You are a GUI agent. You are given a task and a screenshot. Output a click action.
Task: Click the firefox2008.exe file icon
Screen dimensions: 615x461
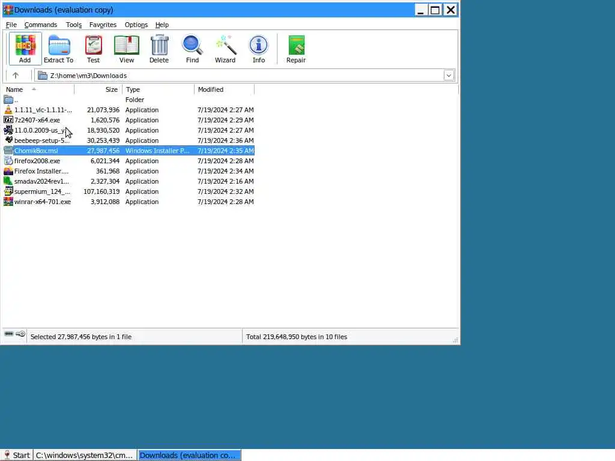(8, 161)
